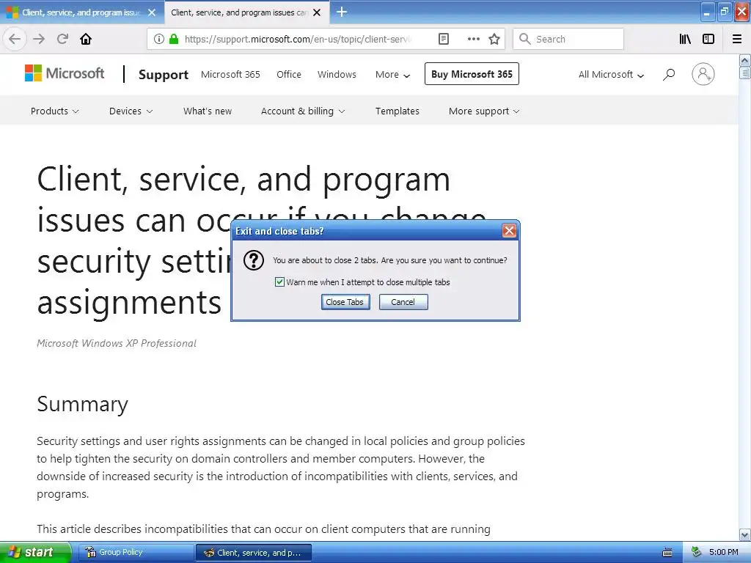Expand the More dropdown in Support nav
751x563 pixels.
393,75
